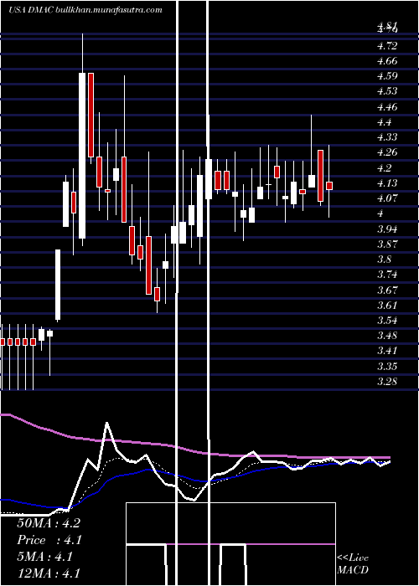Screen dimensions: 419x586
Task: Select the 4.53 price level label
Action: click(x=387, y=91)
